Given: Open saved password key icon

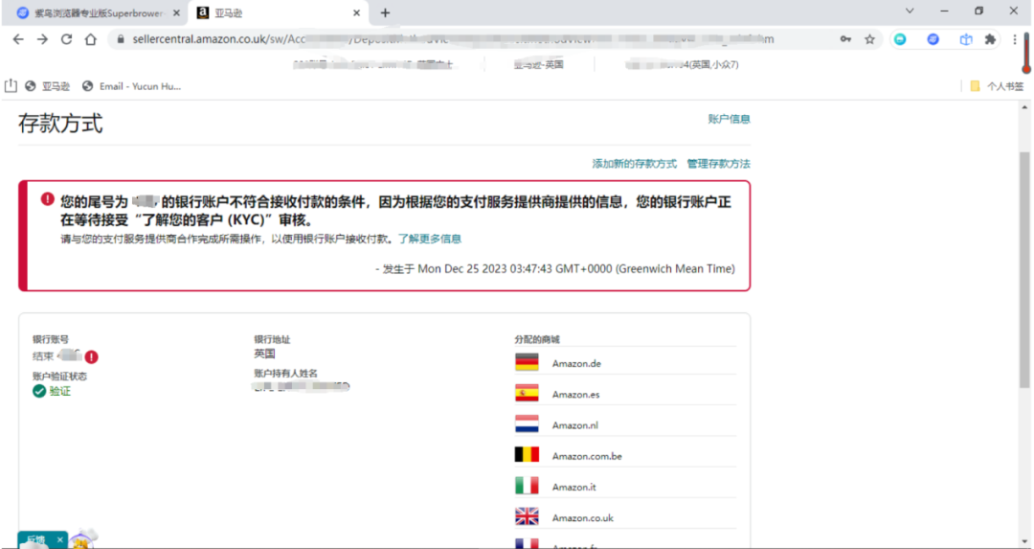Looking at the screenshot, I should 845,39.
